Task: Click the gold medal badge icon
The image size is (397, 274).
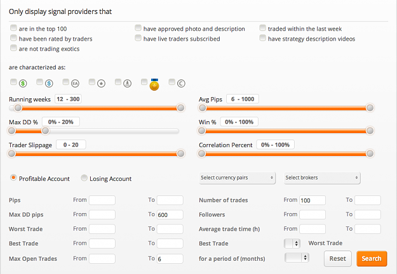Action: pyautogui.click(x=154, y=85)
